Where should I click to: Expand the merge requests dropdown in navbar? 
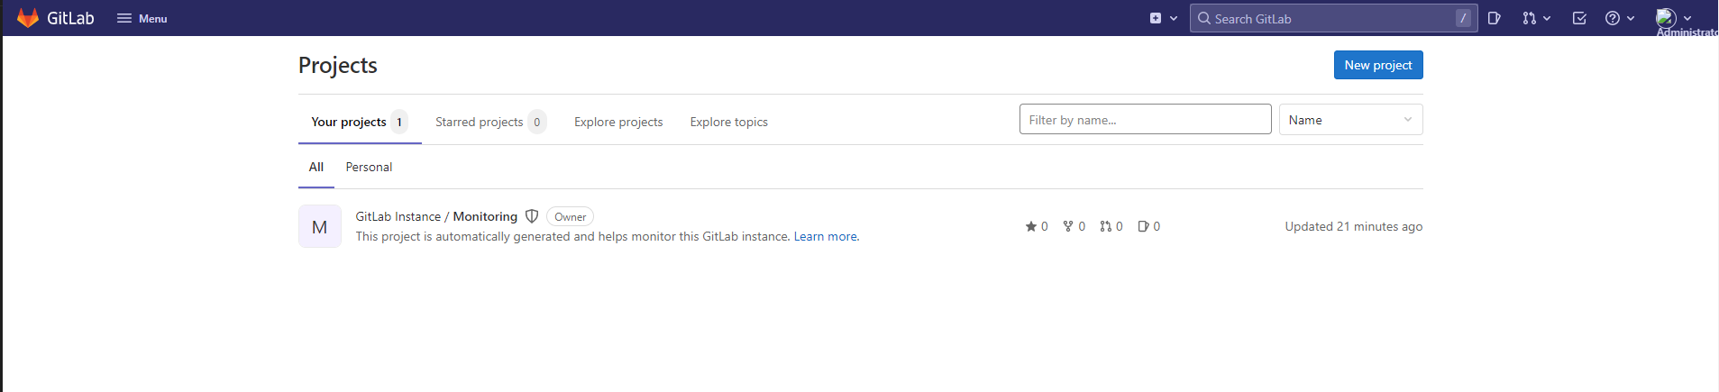[x=1536, y=18]
